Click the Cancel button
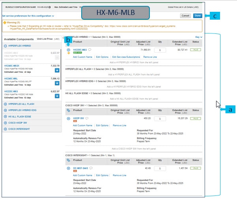The width and height of the screenshot is (237, 199). 185,16
